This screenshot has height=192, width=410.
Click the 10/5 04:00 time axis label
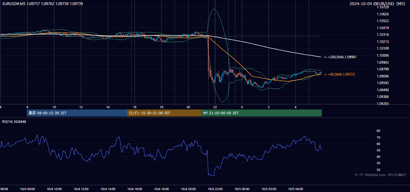coord(295,189)
